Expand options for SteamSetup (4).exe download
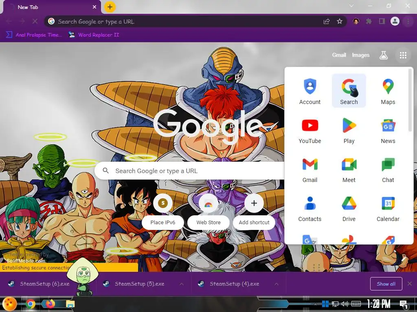The height and width of the screenshot is (312, 417). (277, 284)
